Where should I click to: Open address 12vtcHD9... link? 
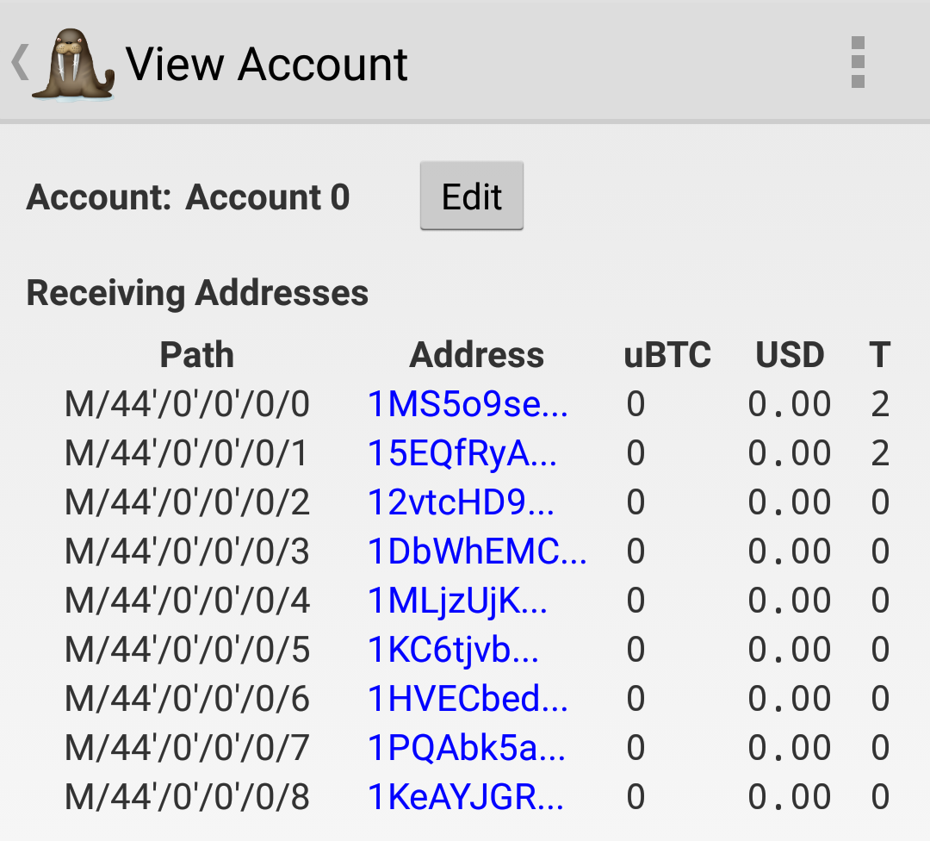tap(461, 502)
